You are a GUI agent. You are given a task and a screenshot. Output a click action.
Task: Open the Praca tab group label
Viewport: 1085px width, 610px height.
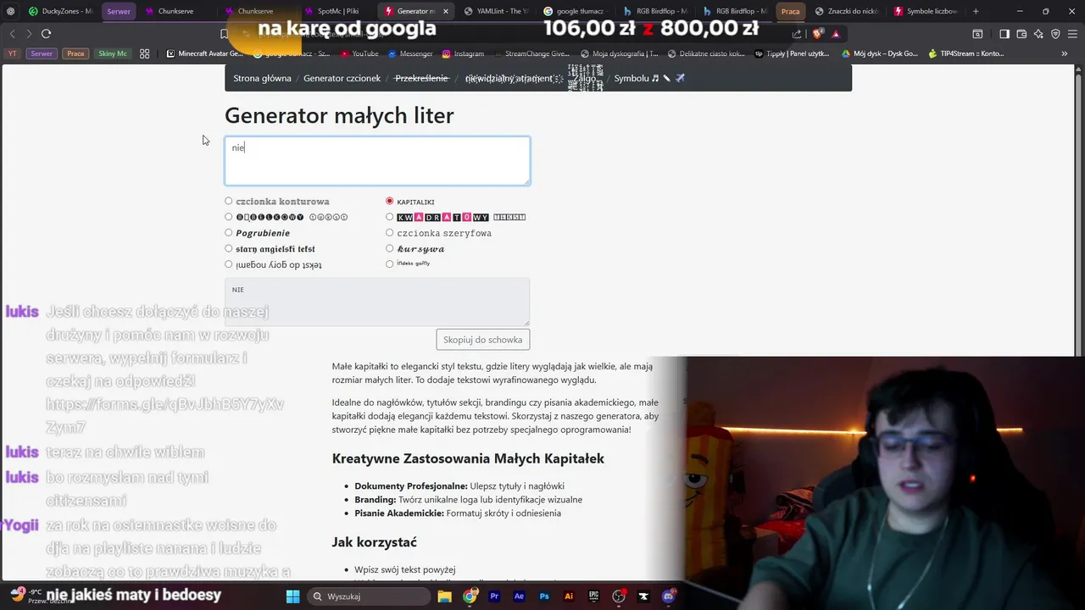click(x=790, y=11)
